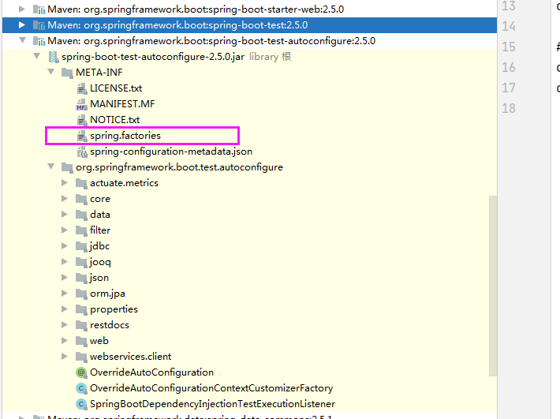Expand the restdocs package
Image resolution: width=560 pixels, height=419 pixels.
(65, 324)
